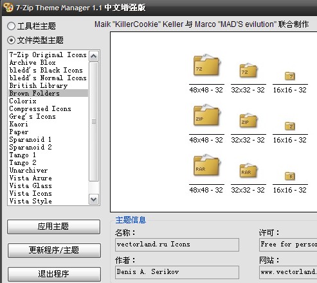The image size is (317, 283).
Task: Click the theme list scrollbar thumb
Action: 94,121
